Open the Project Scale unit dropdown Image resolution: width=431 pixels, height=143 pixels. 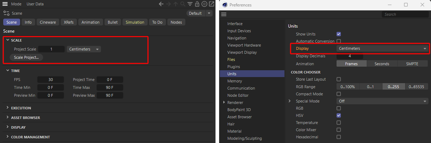pos(84,49)
